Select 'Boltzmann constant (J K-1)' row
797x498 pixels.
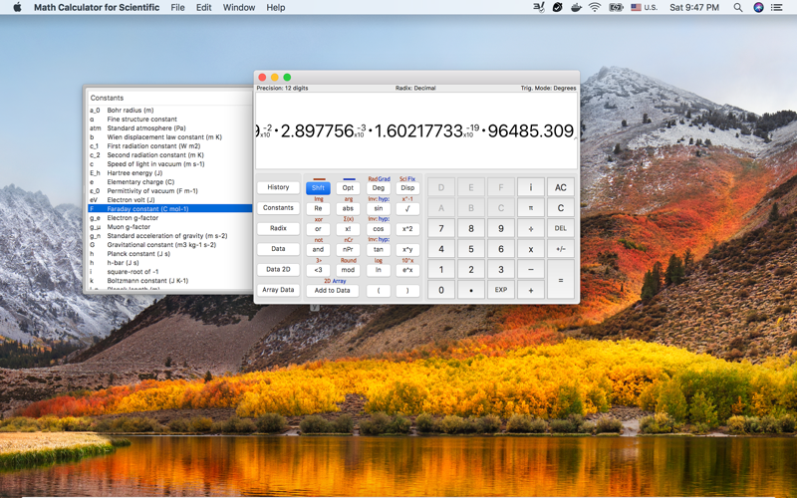point(169,281)
